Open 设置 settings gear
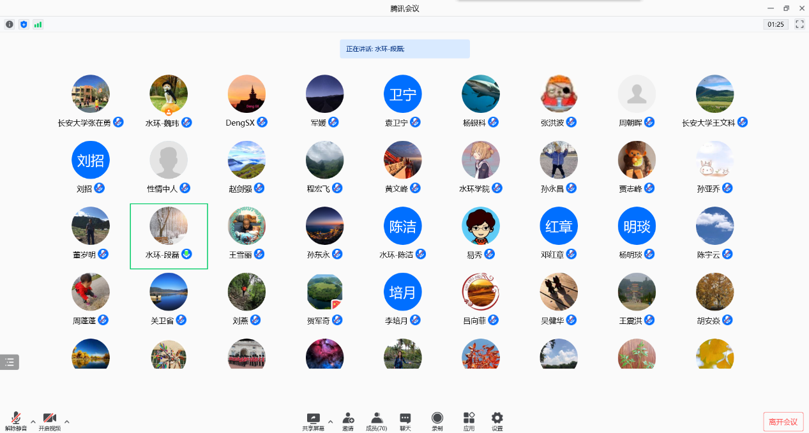The width and height of the screenshot is (809, 433). [497, 421]
